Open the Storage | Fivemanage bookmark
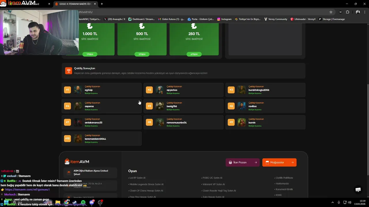This screenshot has height=207, width=369. (x=332, y=19)
